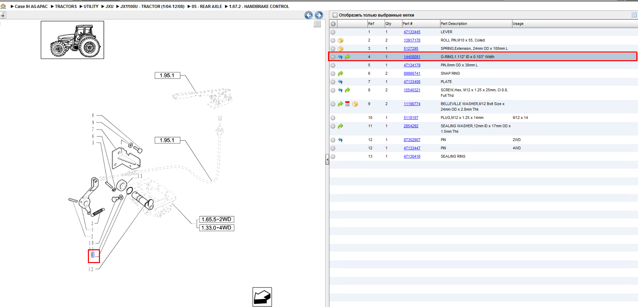Open list options icon at the right of the label filter bar
The width and height of the screenshot is (638, 307).
[x=634, y=15]
